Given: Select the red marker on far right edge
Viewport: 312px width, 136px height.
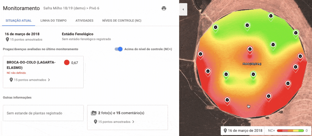Looking at the screenshot, I should click(x=300, y=57).
